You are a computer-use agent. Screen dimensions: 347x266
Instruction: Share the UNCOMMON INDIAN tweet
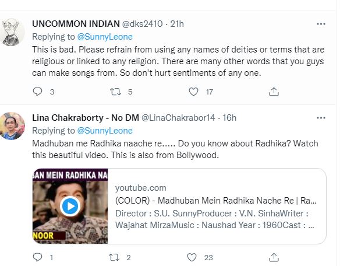pyautogui.click(x=274, y=92)
